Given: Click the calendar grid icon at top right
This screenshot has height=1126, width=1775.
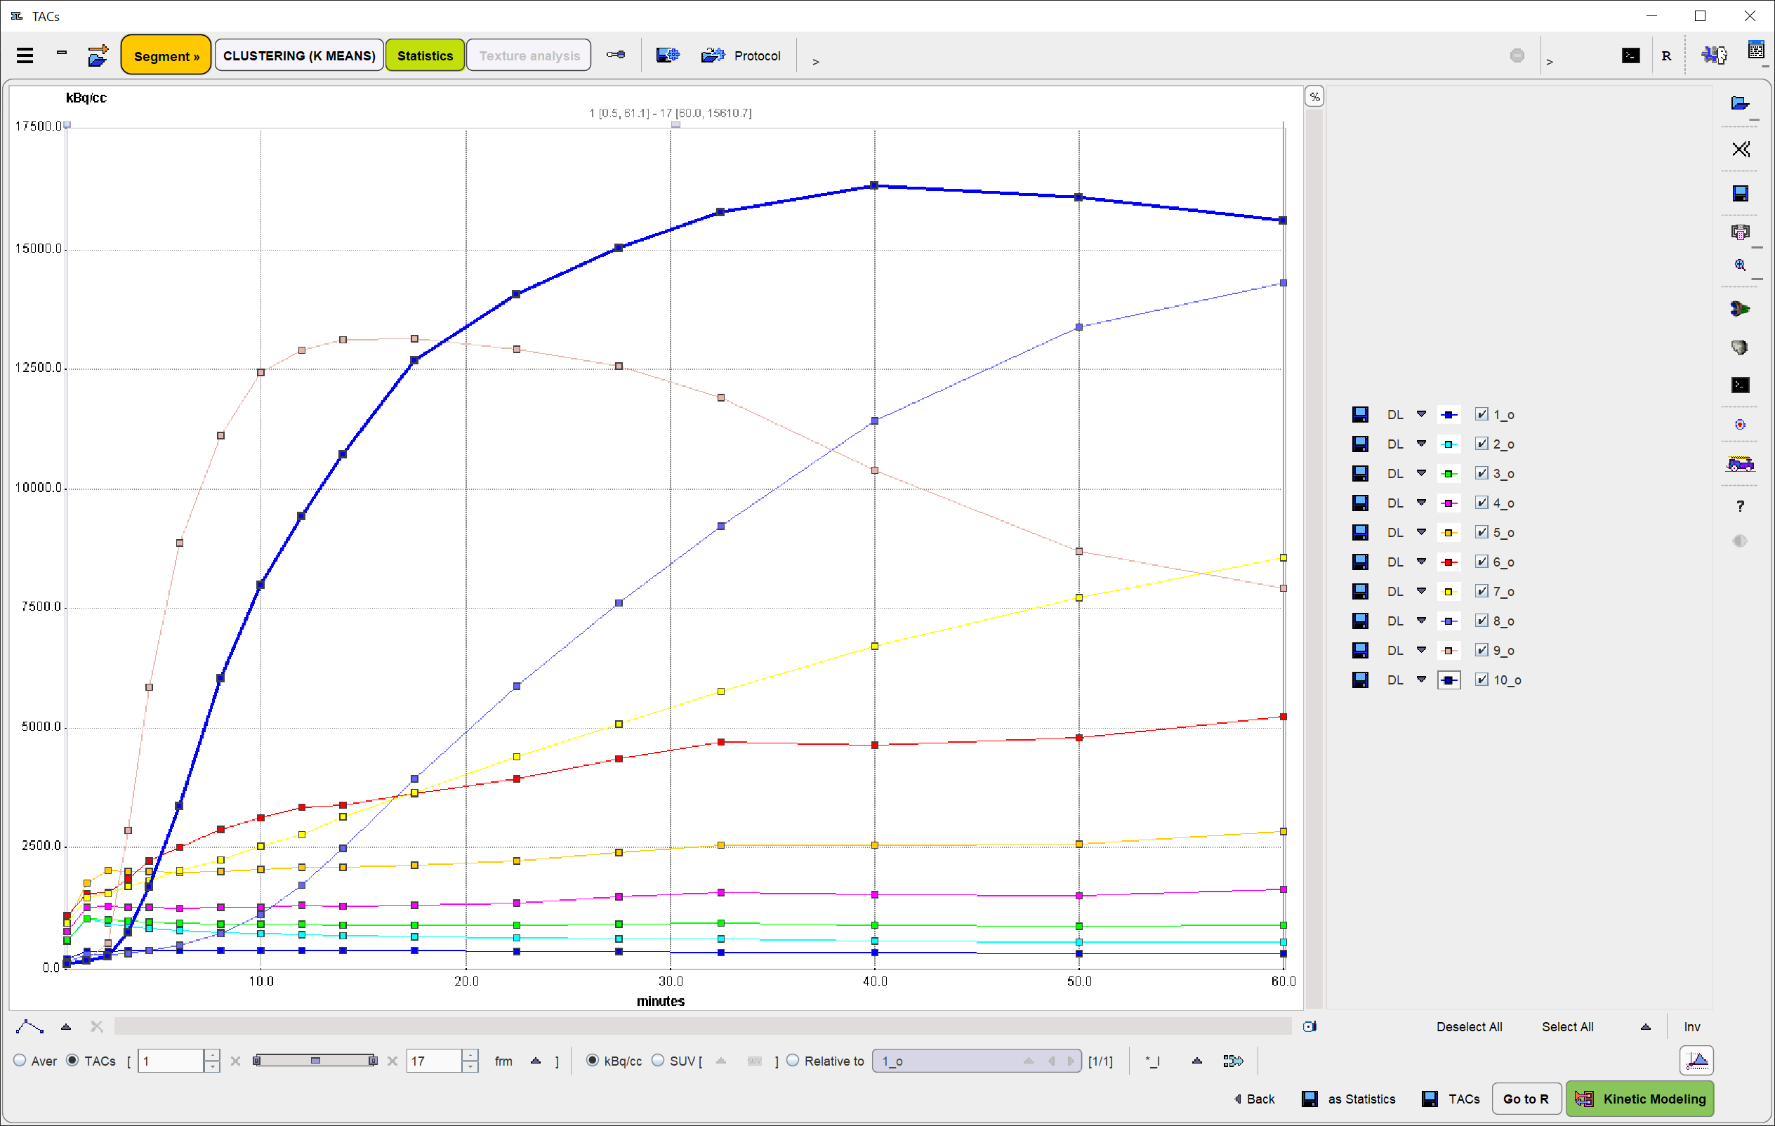Looking at the screenshot, I should tap(1757, 50).
